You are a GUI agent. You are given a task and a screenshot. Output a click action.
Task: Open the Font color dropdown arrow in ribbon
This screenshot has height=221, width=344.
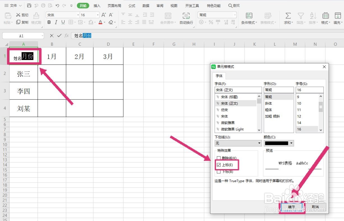[105, 22]
